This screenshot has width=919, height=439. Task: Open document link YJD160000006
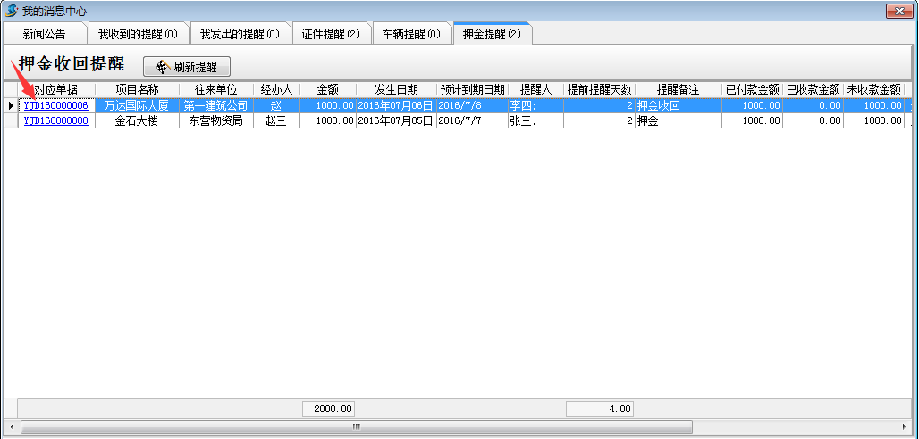[55, 105]
